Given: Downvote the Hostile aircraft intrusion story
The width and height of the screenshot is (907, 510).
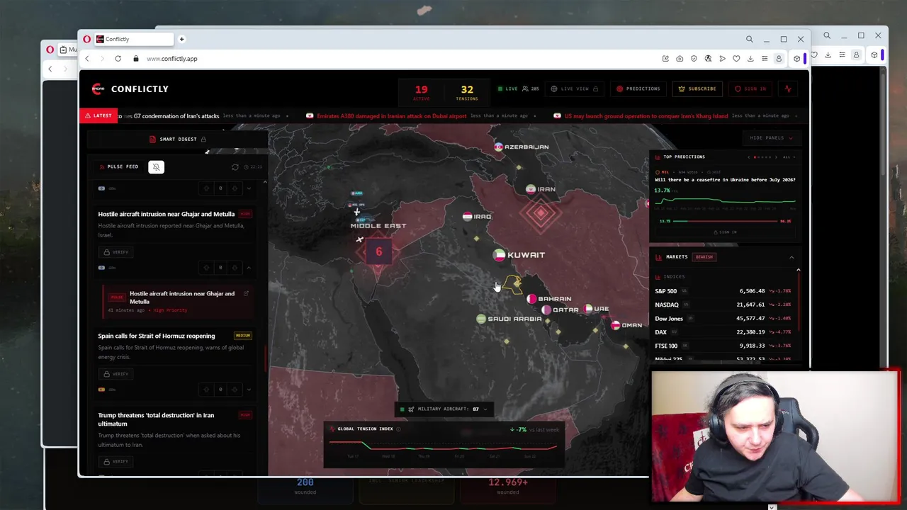Looking at the screenshot, I should 235,268.
